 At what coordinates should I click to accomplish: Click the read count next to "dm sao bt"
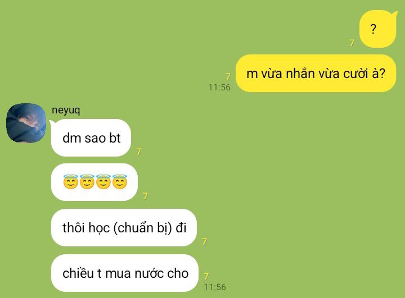pyautogui.click(x=138, y=152)
